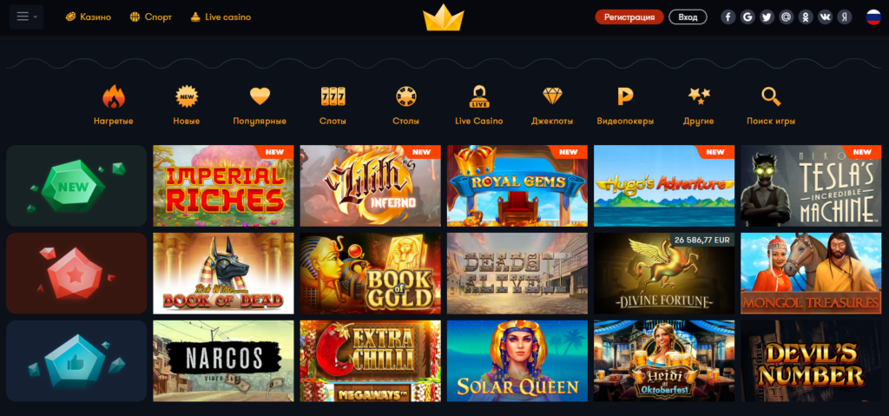Image resolution: width=889 pixels, height=416 pixels.
Task: Show the Слоты 777 slots category
Action: point(333,106)
